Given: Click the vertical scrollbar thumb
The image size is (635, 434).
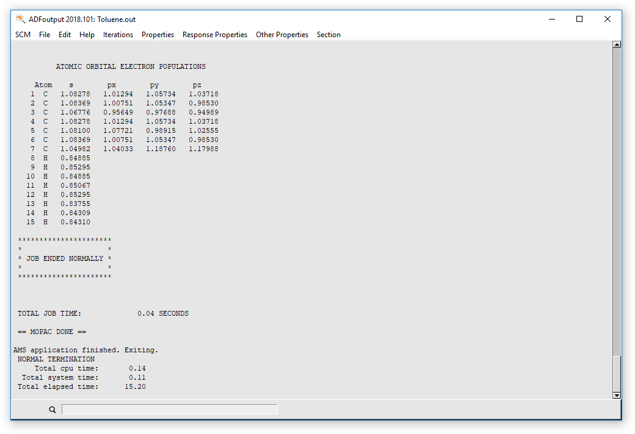Looking at the screenshot, I should (x=616, y=373).
